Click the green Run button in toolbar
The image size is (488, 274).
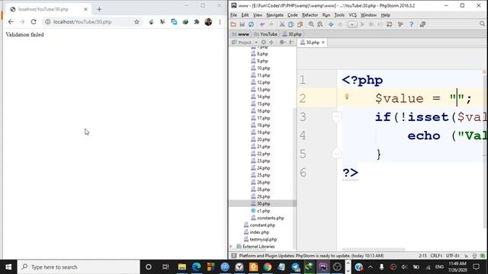tap(362, 24)
